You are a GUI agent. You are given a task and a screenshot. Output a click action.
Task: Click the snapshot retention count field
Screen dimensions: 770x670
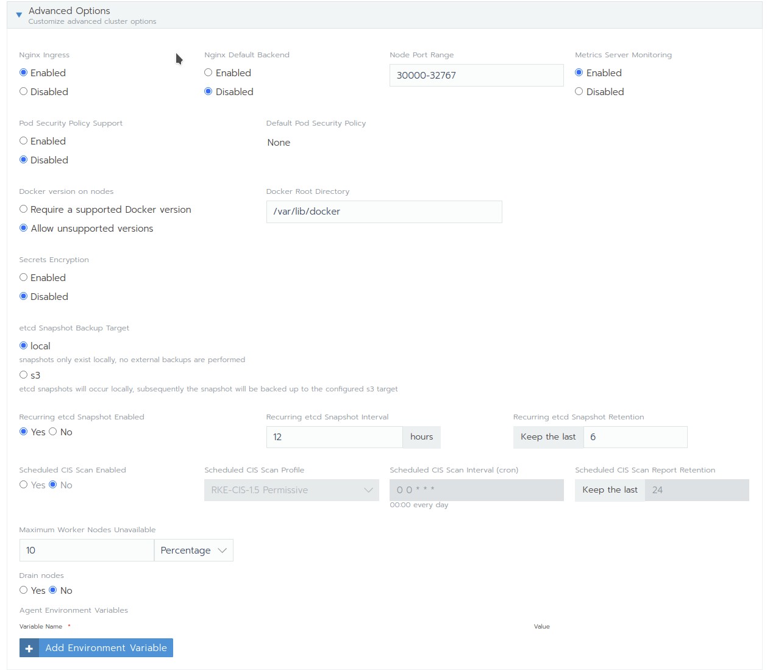635,437
